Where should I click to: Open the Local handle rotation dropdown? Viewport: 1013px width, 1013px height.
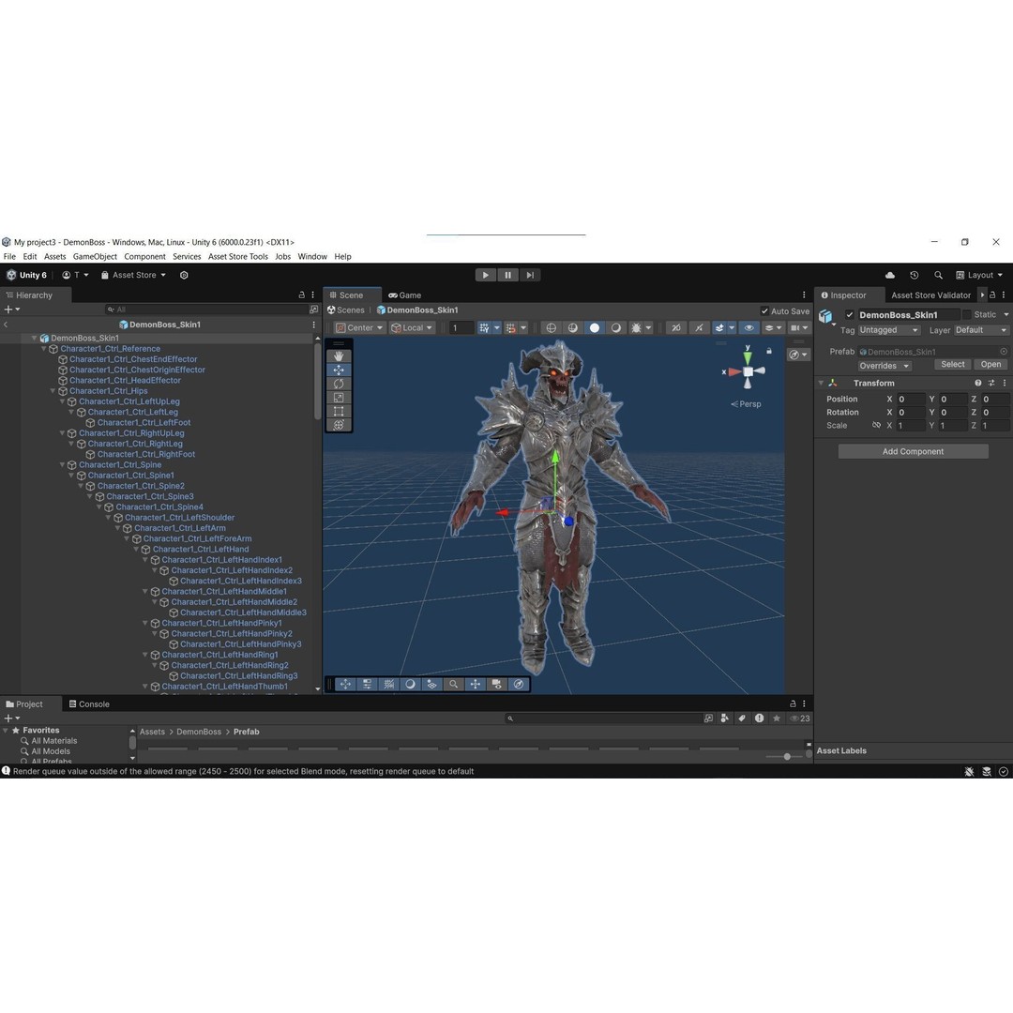[412, 328]
